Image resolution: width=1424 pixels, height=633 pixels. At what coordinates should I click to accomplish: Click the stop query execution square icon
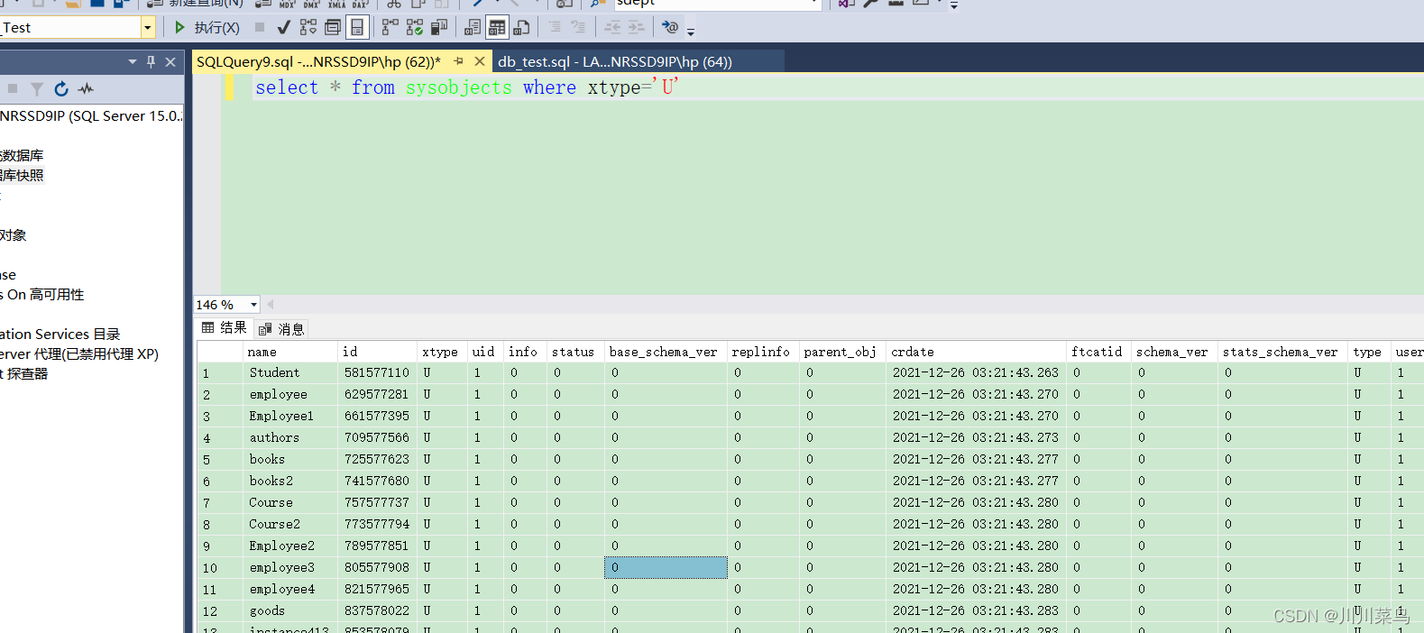[x=260, y=27]
